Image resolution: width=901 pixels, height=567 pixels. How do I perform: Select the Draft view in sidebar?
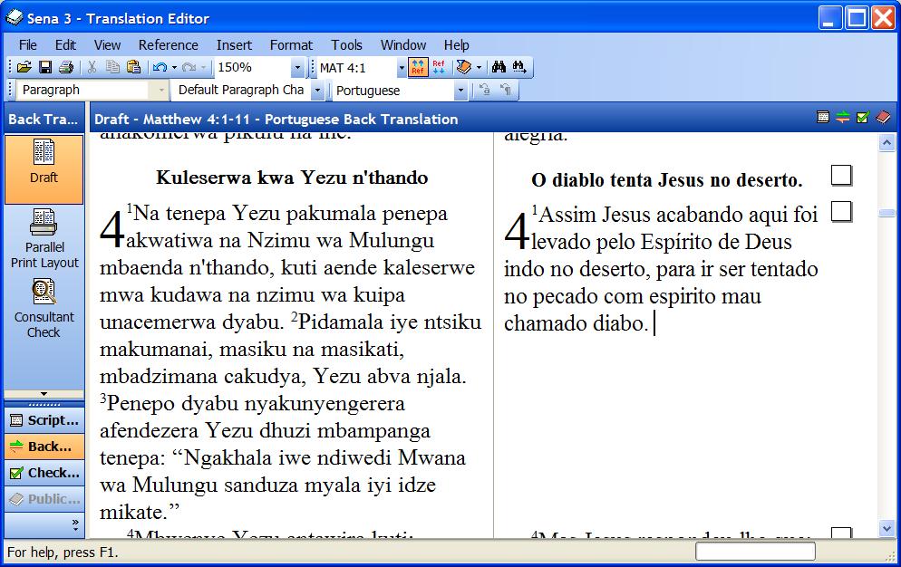pos(44,169)
